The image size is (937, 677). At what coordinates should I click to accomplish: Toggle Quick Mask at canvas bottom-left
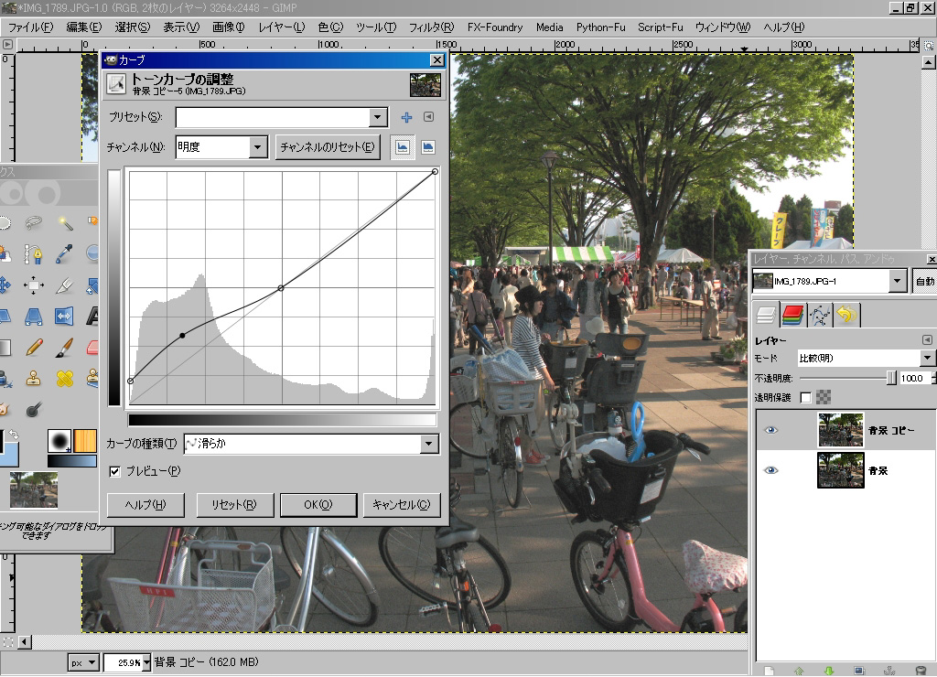click(7, 642)
